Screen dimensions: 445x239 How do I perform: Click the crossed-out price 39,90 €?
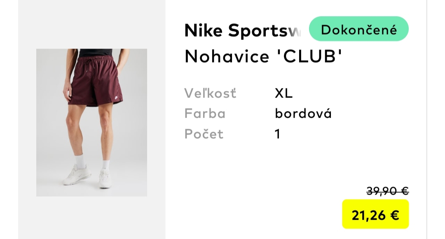pos(387,191)
